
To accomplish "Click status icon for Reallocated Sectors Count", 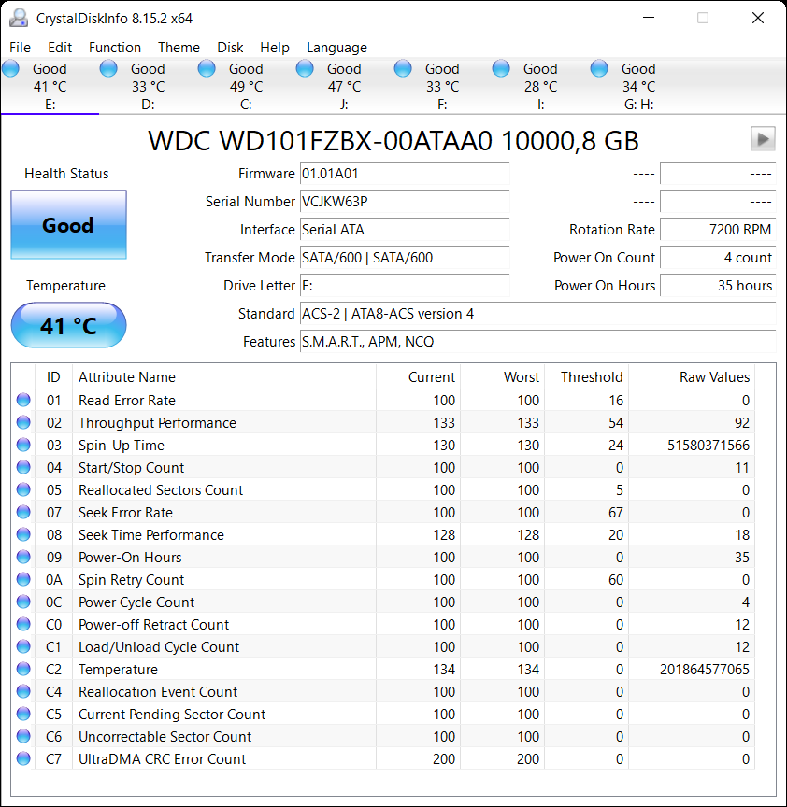I will coord(23,489).
